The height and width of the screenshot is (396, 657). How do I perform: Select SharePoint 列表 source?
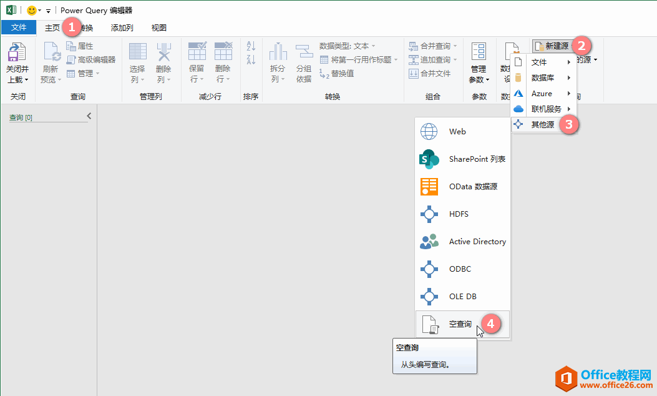click(462, 159)
